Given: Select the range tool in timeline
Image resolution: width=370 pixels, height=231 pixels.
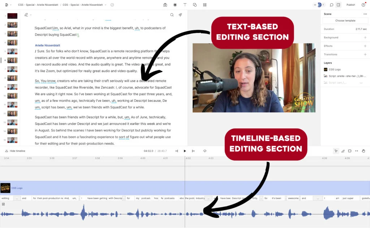Looking at the screenshot, I should click(350, 151).
